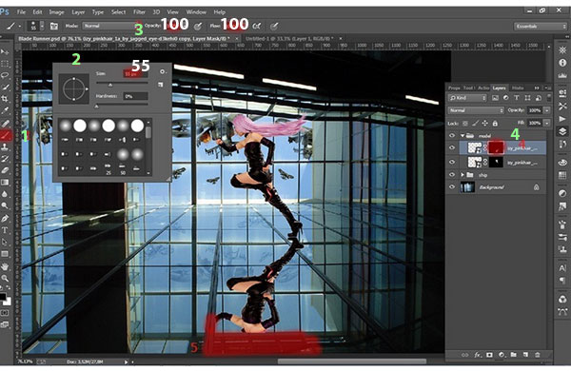The width and height of the screenshot is (571, 371).
Task: Toggle lock all padlock icon
Action: click(495, 124)
